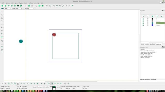The image size is (165, 92).
Task: Toggle draft mode toolbar icon
Action: (x=50, y=6)
